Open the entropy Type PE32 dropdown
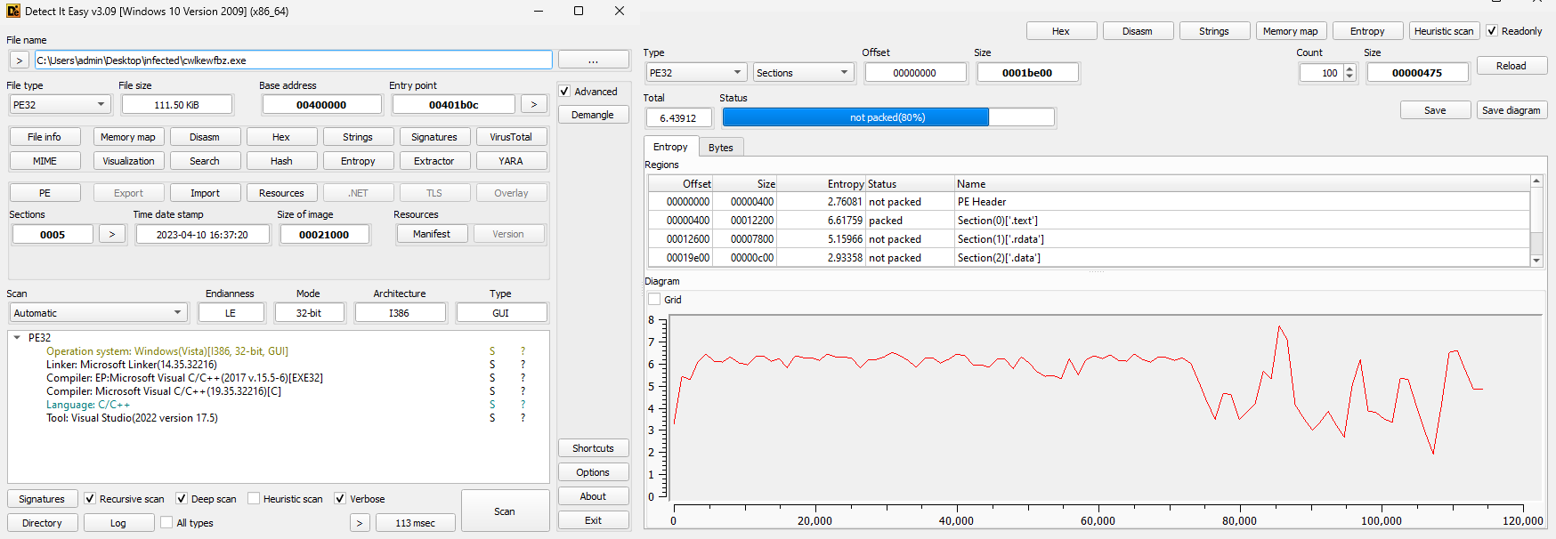This screenshot has height=539, width=1556. pyautogui.click(x=696, y=73)
